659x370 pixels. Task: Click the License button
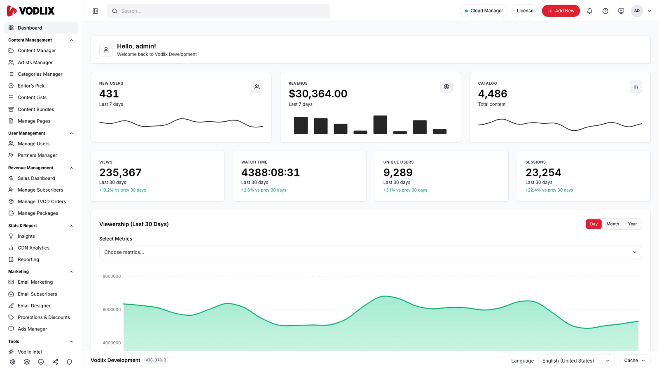click(x=525, y=11)
